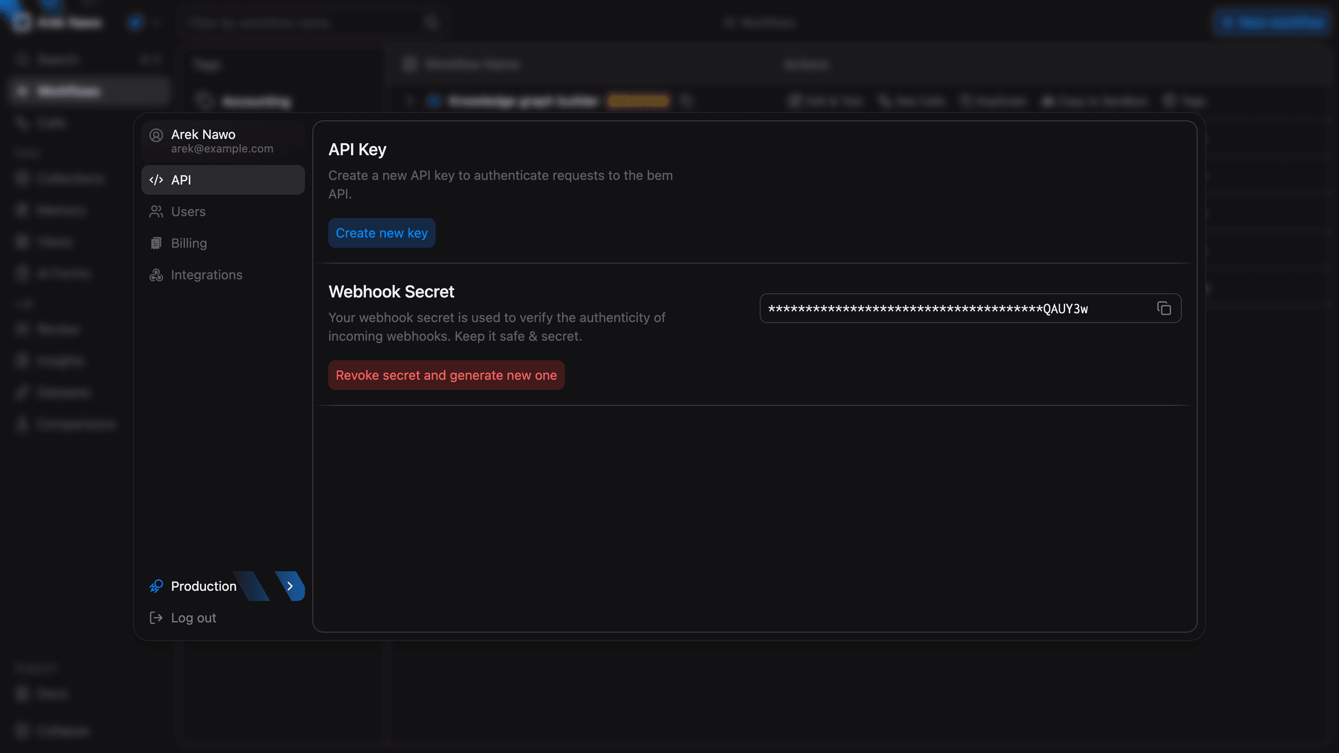
Task: Click the code brackets icon beside API
Action: click(156, 180)
